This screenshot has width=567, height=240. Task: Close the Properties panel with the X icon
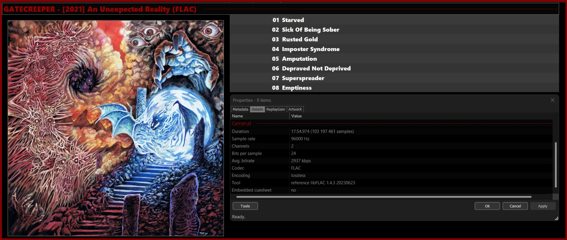(x=553, y=100)
